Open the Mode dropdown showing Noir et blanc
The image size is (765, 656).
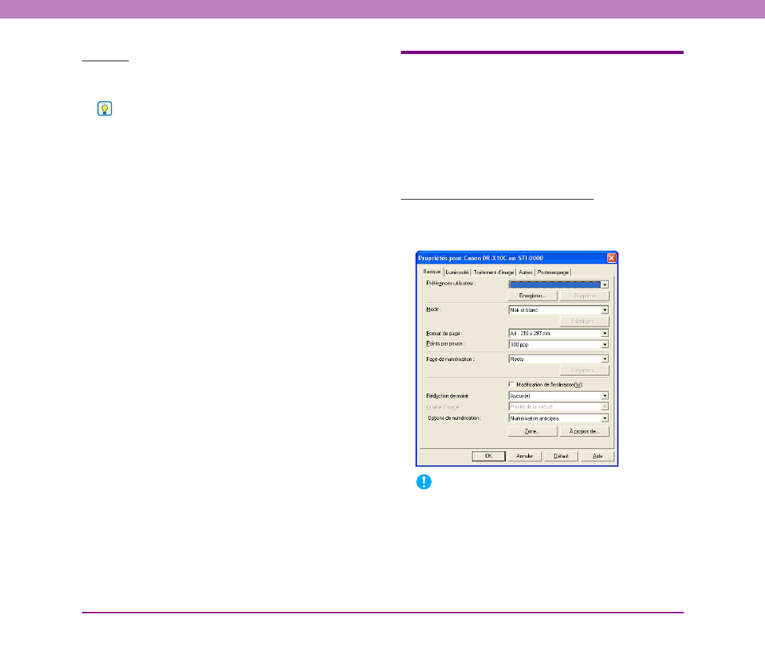558,310
